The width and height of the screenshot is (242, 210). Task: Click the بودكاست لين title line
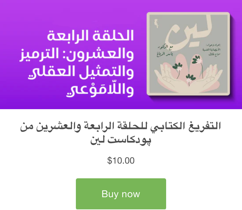tap(121, 140)
